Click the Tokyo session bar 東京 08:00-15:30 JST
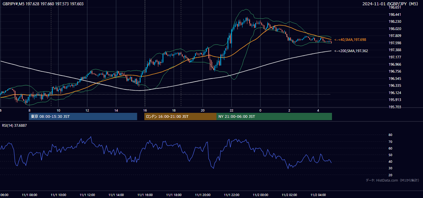 [x=83, y=116]
